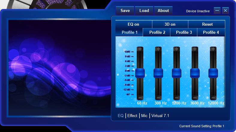Go to the Virtual 7.1 section
Image resolution: width=236 pixels, height=132 pixels.
(160, 116)
